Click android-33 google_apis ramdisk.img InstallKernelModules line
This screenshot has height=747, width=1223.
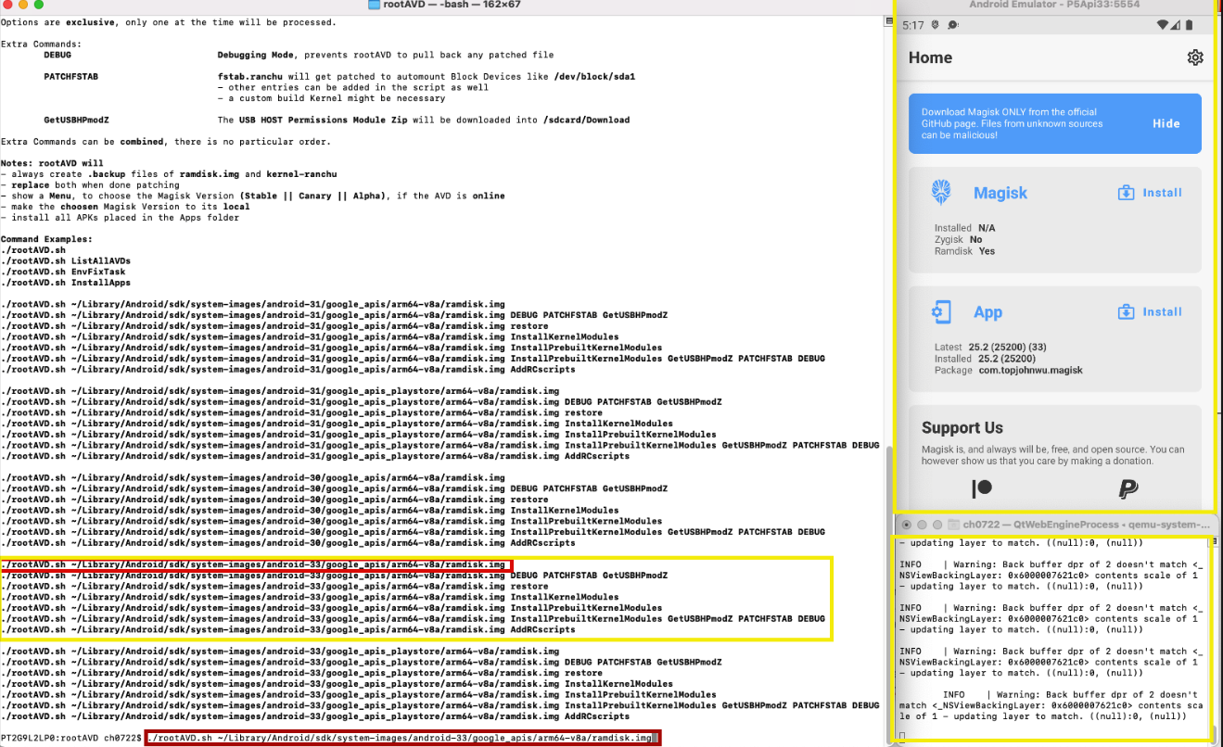pos(311,597)
